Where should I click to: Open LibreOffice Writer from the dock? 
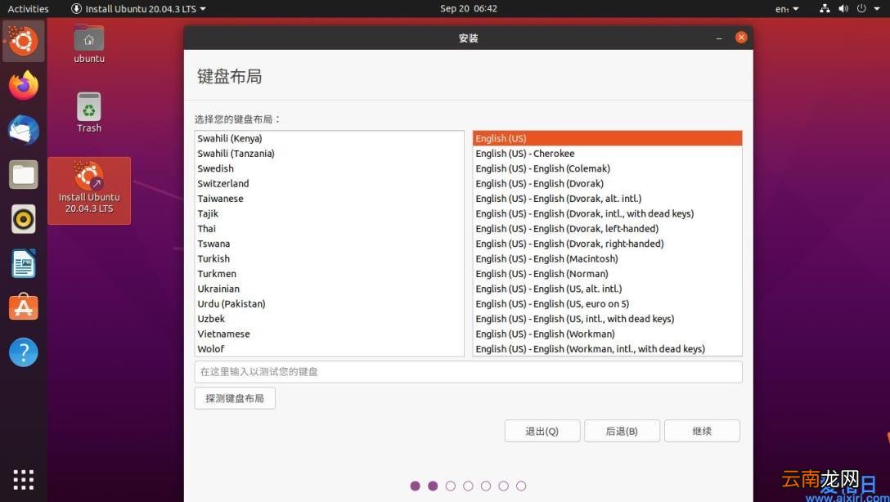(x=23, y=263)
